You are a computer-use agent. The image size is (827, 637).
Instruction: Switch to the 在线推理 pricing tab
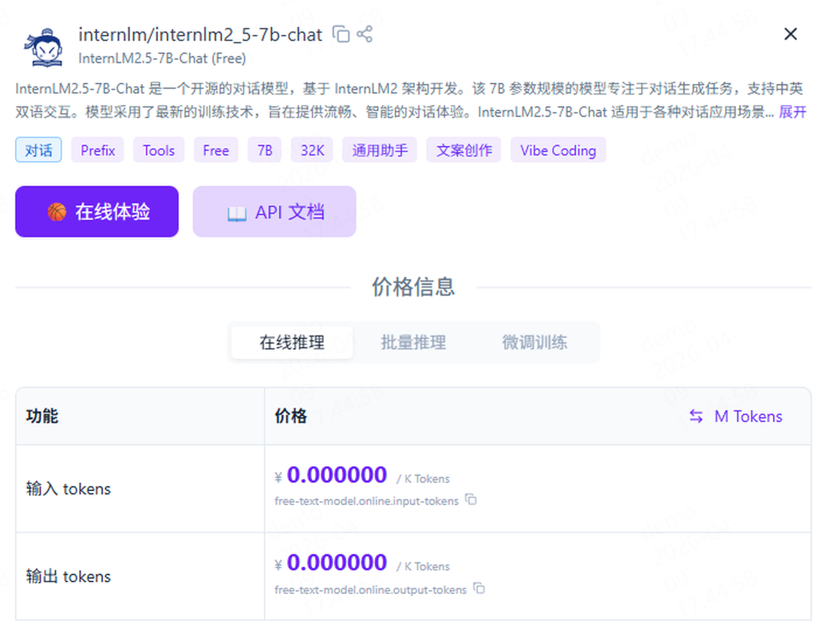[x=292, y=342]
